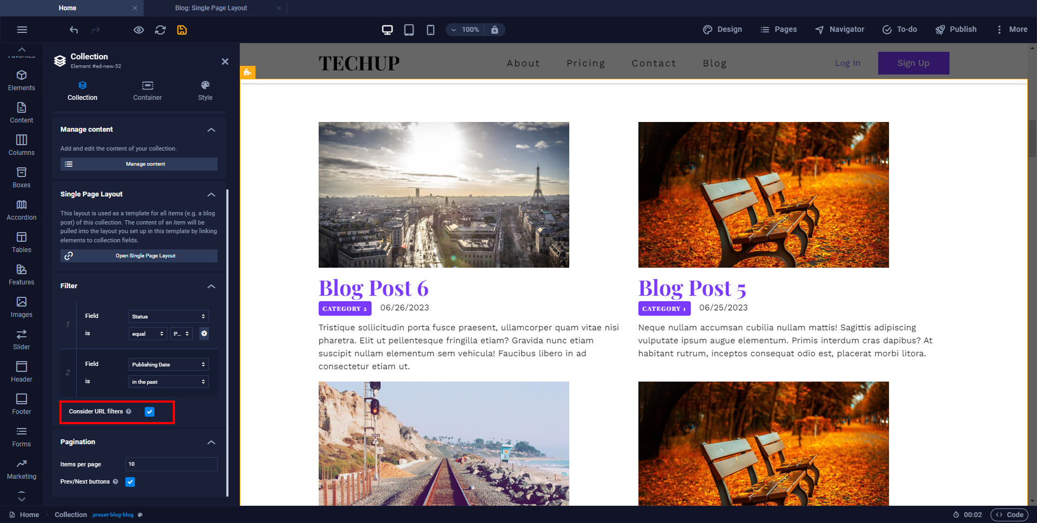
Task: Open Tables in the sidebar
Action: click(x=22, y=242)
